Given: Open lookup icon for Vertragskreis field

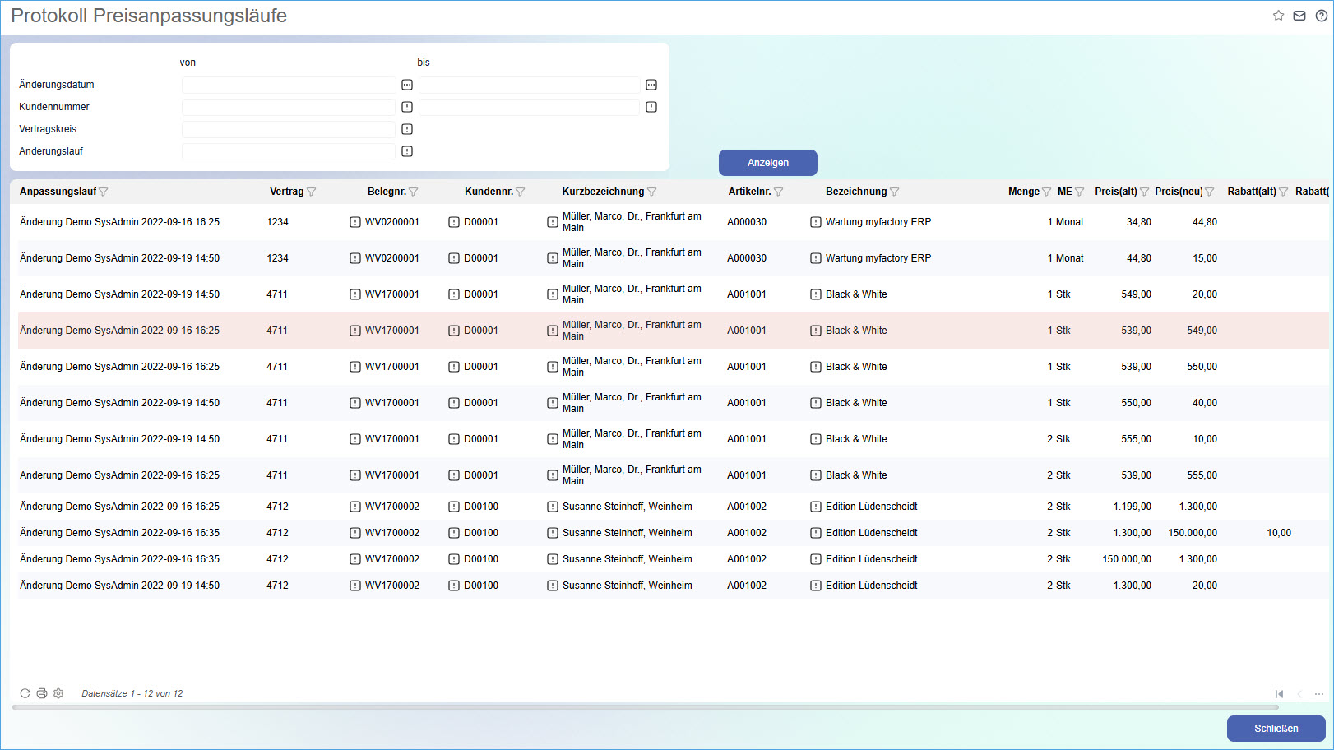Looking at the screenshot, I should tap(407, 129).
